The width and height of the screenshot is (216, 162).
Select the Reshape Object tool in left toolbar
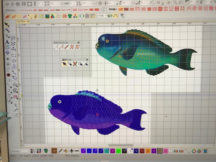click(7, 30)
